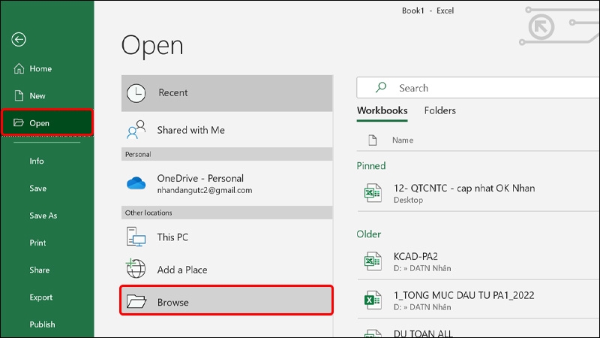Viewport: 600px width, 338px height.
Task: Sort by the Name column header
Action: 403,140
